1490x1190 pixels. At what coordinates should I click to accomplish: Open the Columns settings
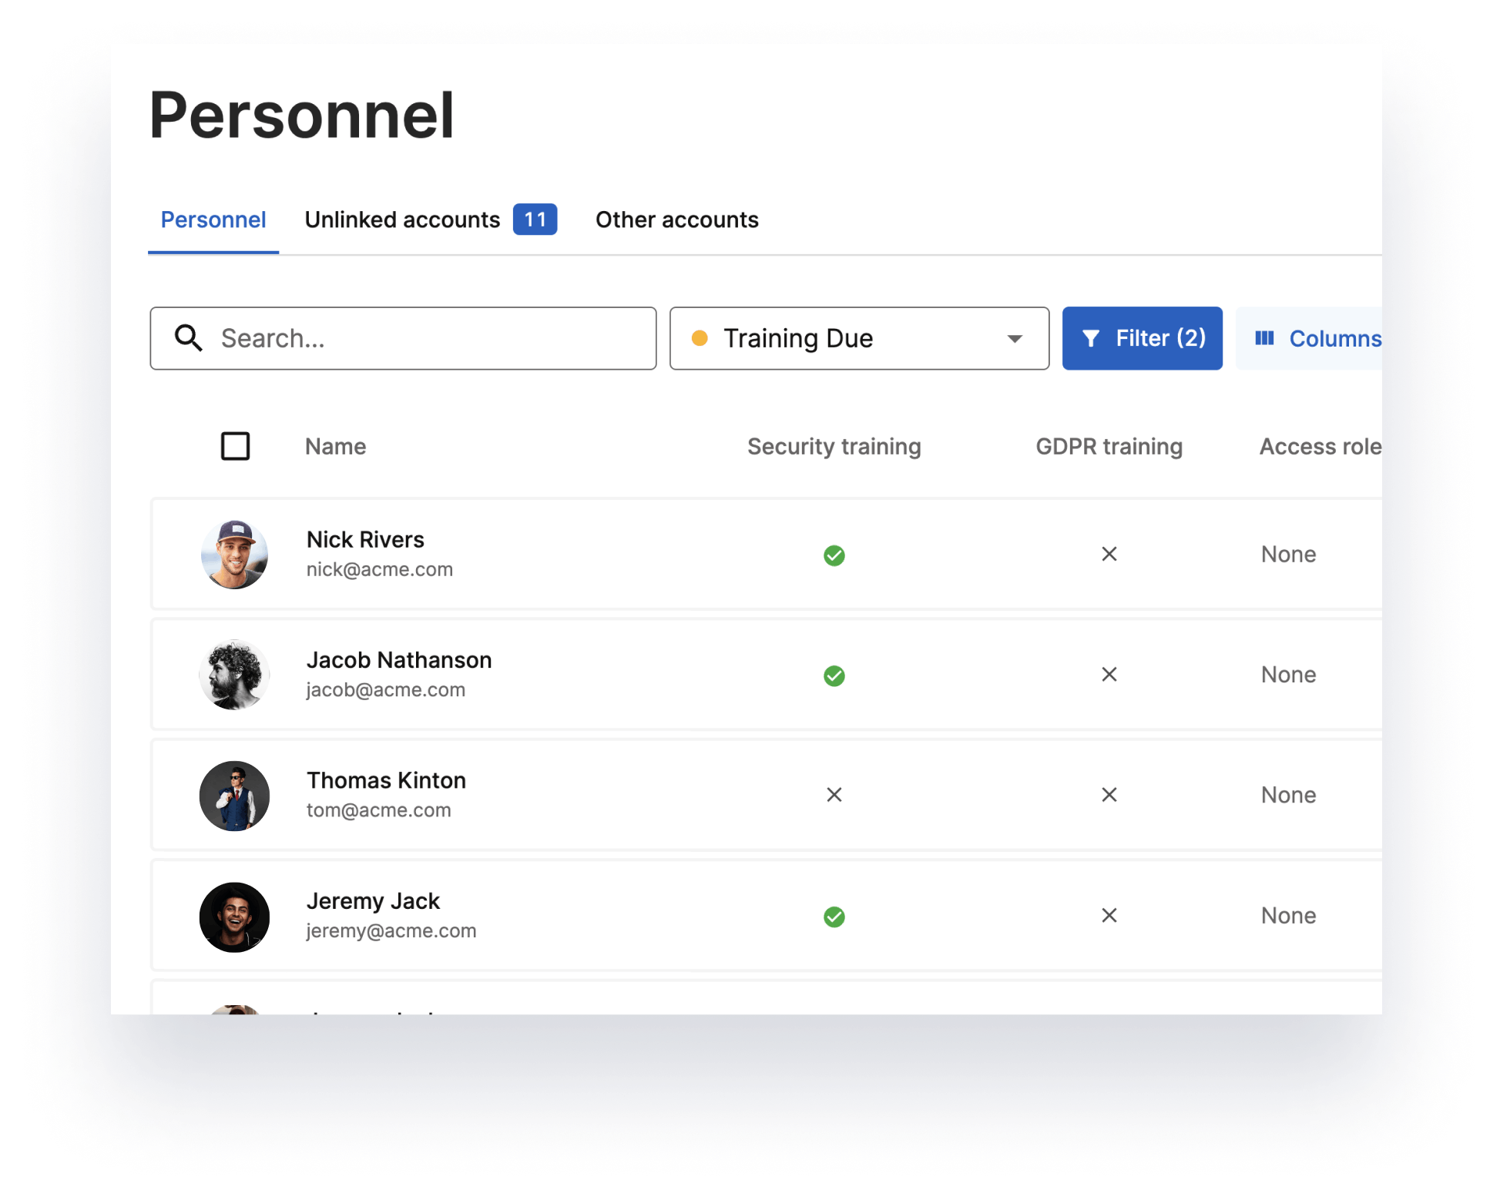[x=1325, y=338]
